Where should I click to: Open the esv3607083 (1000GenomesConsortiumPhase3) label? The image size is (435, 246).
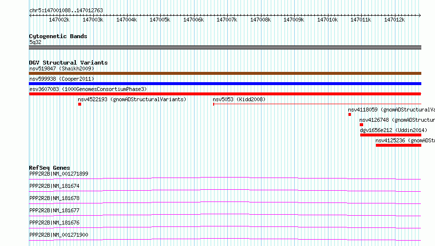tap(88, 89)
